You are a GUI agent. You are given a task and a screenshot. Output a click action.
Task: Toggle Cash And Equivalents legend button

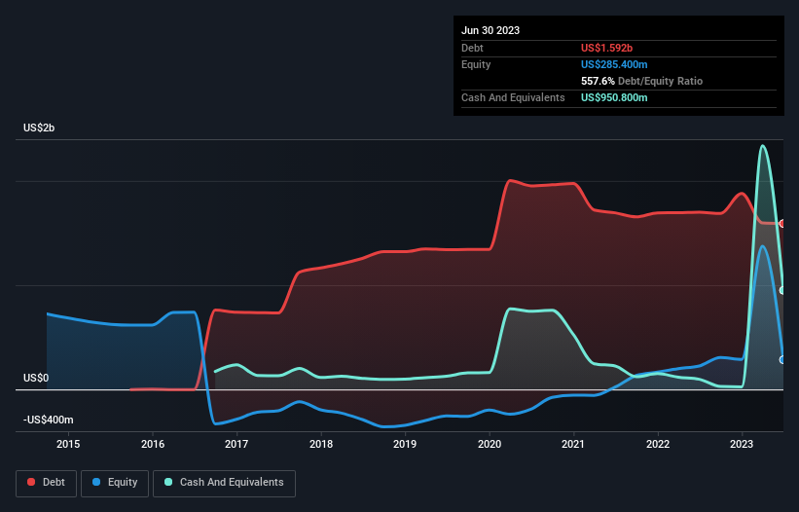tap(224, 483)
